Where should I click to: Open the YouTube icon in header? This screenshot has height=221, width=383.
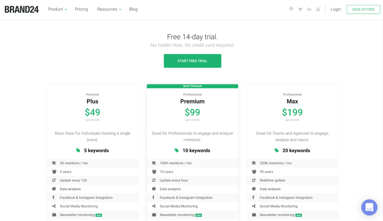(x=318, y=9)
